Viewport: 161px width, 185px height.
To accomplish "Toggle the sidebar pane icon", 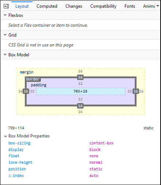I will [x=6, y=6].
